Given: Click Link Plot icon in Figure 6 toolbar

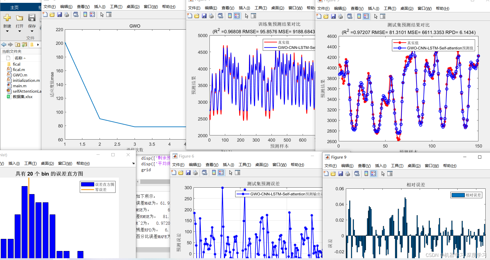Looking at the screenshot, I should coord(204,172).
